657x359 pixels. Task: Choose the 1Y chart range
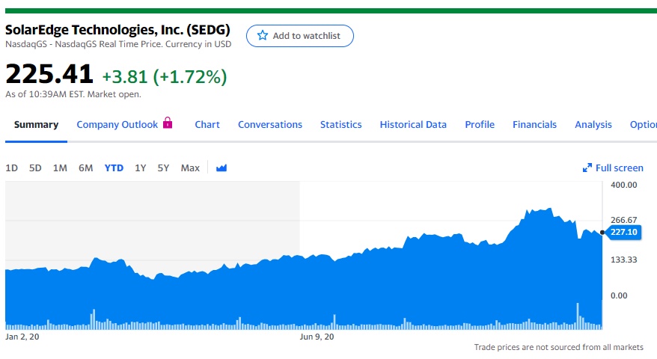click(x=141, y=168)
